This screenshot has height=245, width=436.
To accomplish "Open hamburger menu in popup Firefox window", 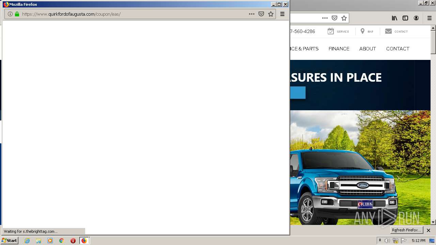I will tap(282, 14).
